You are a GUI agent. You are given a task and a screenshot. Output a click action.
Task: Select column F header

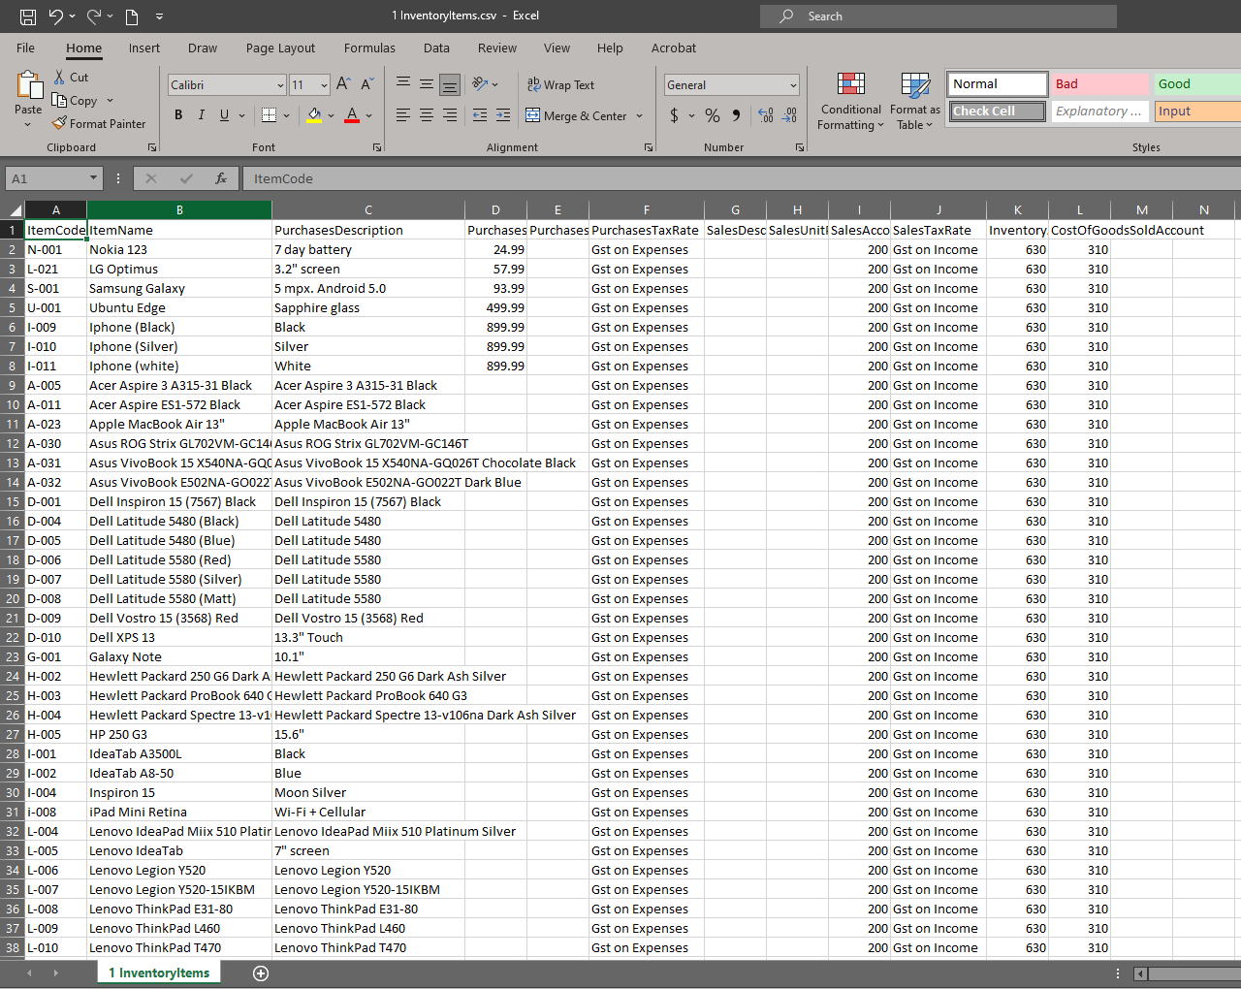click(647, 209)
